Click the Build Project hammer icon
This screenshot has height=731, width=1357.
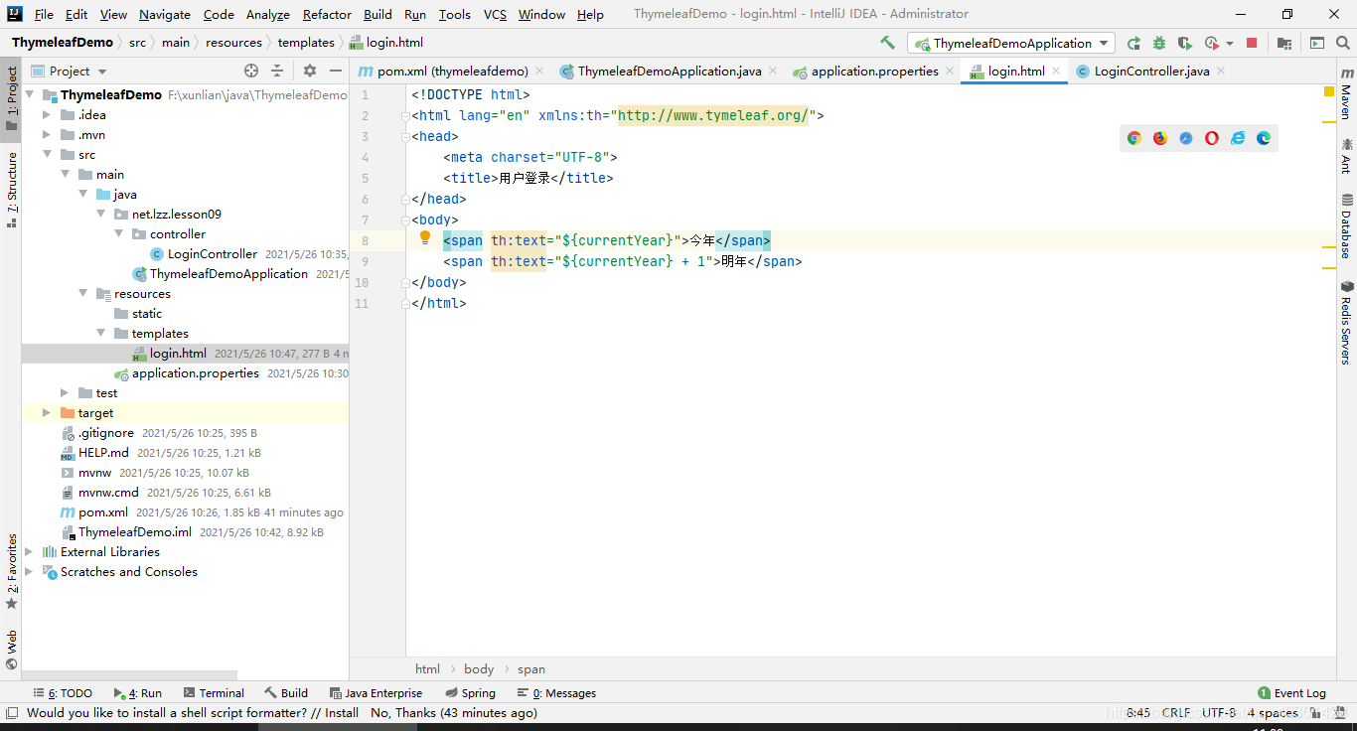887,43
